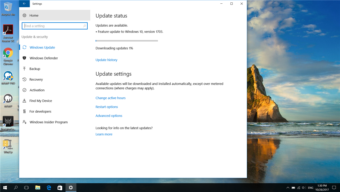Image resolution: width=340 pixels, height=192 pixels.
Task: Open the Advanced options link
Action: [x=109, y=116]
